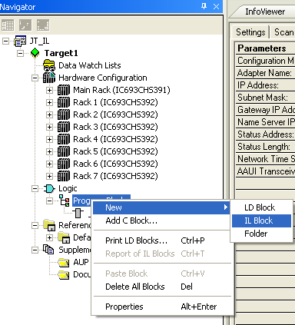This screenshot has width=295, height=325.
Task: Collapse the Logic node
Action: 35,189
